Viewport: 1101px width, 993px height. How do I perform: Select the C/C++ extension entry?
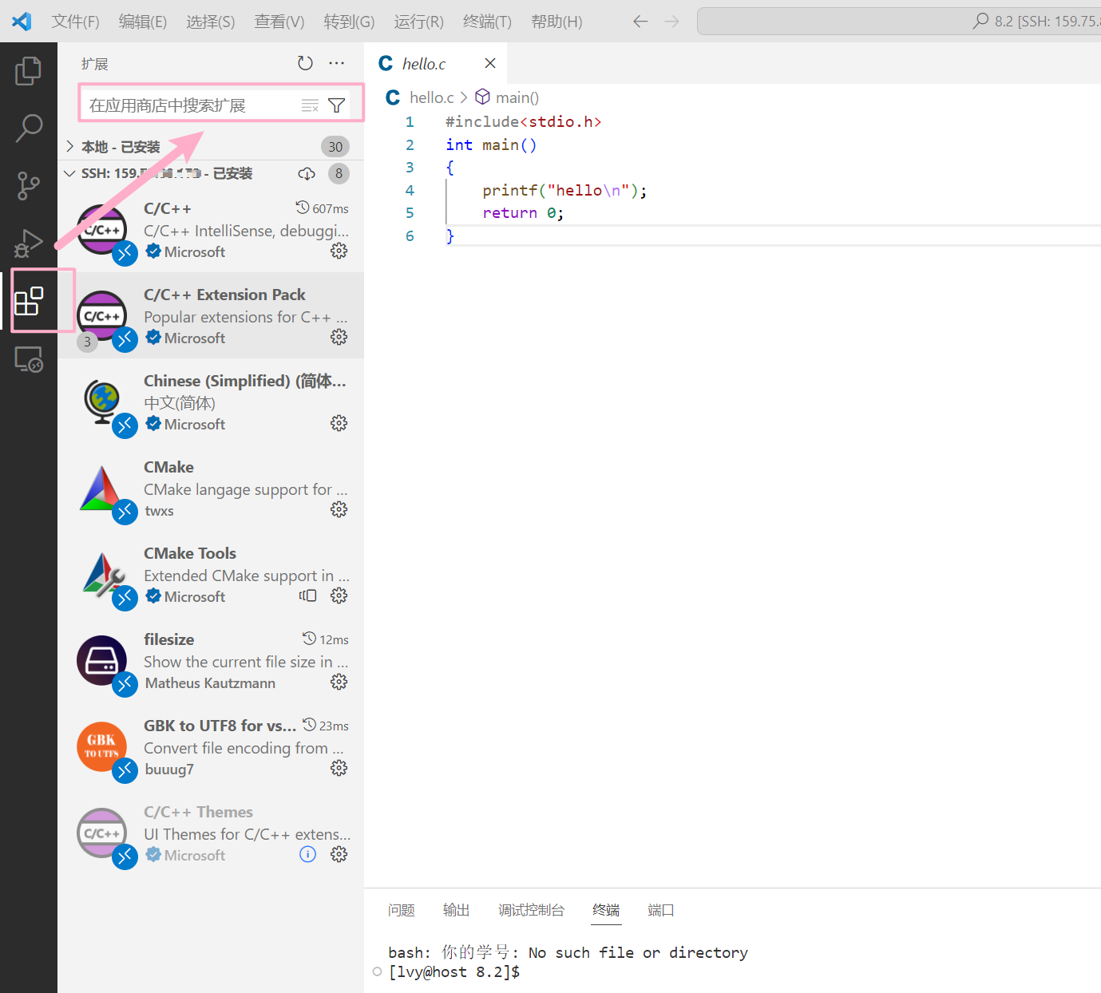pos(211,229)
